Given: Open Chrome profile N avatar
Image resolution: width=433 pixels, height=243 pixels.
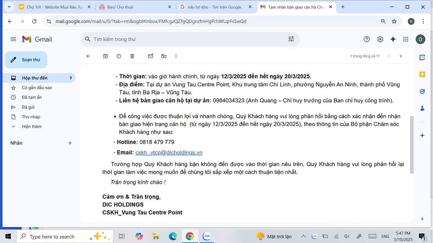Looking at the screenshot, I should coord(411,21).
